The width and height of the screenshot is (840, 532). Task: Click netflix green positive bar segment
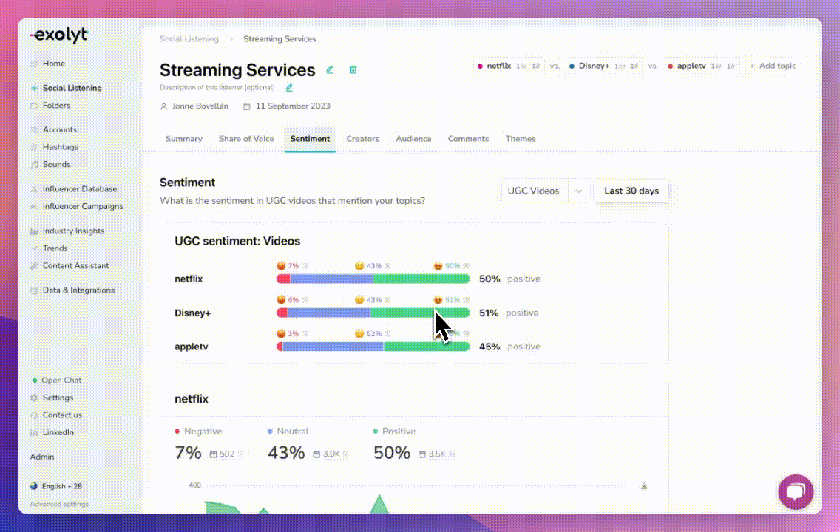tap(421, 279)
